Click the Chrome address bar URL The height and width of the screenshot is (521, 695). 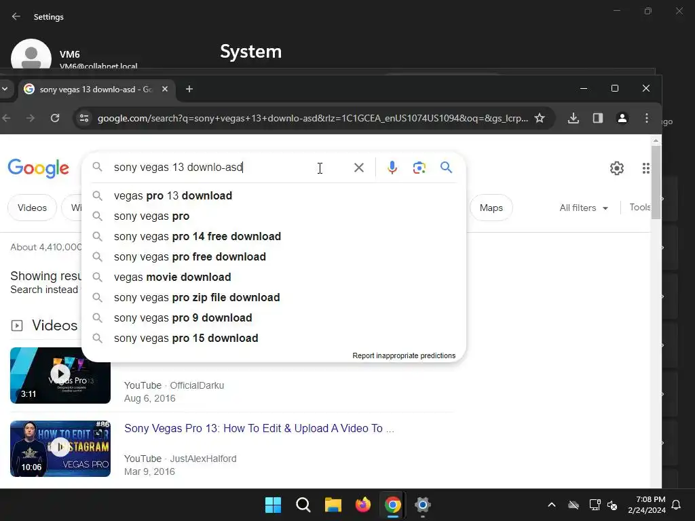pyautogui.click(x=312, y=118)
